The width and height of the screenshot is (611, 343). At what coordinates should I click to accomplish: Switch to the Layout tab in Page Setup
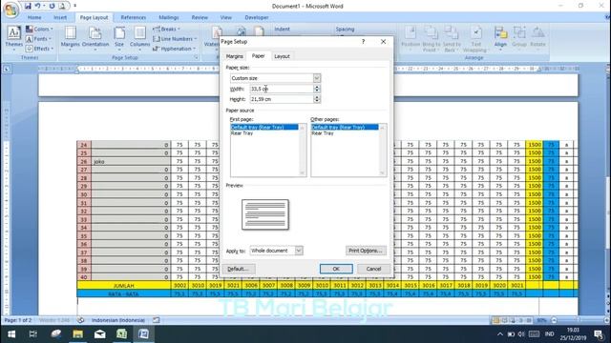pyautogui.click(x=282, y=56)
